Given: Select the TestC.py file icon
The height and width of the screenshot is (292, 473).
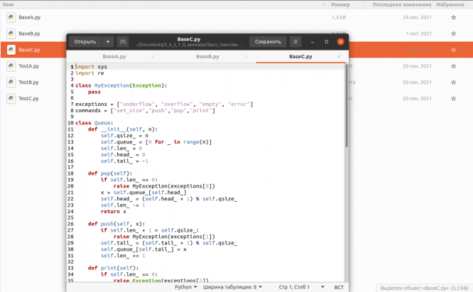Looking at the screenshot, I should 11,99.
